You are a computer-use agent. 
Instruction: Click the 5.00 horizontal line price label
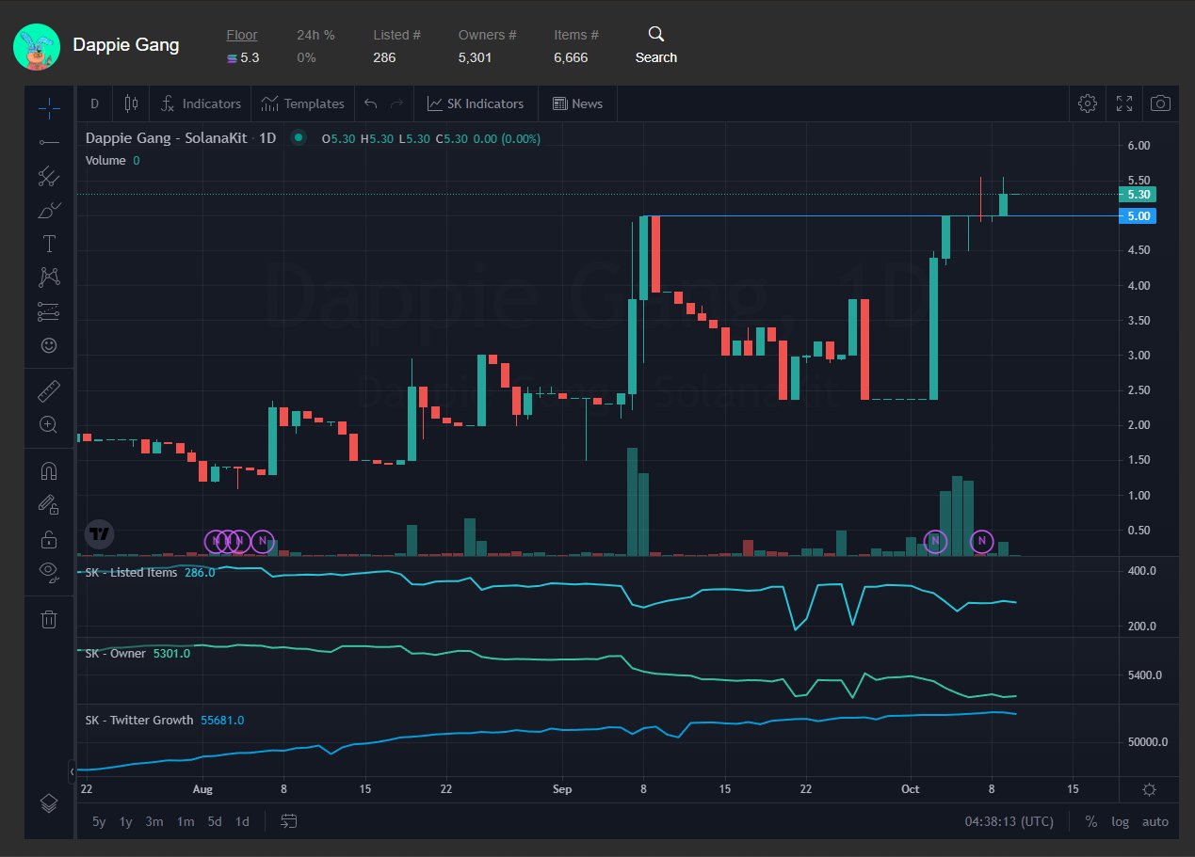pyautogui.click(x=1138, y=215)
